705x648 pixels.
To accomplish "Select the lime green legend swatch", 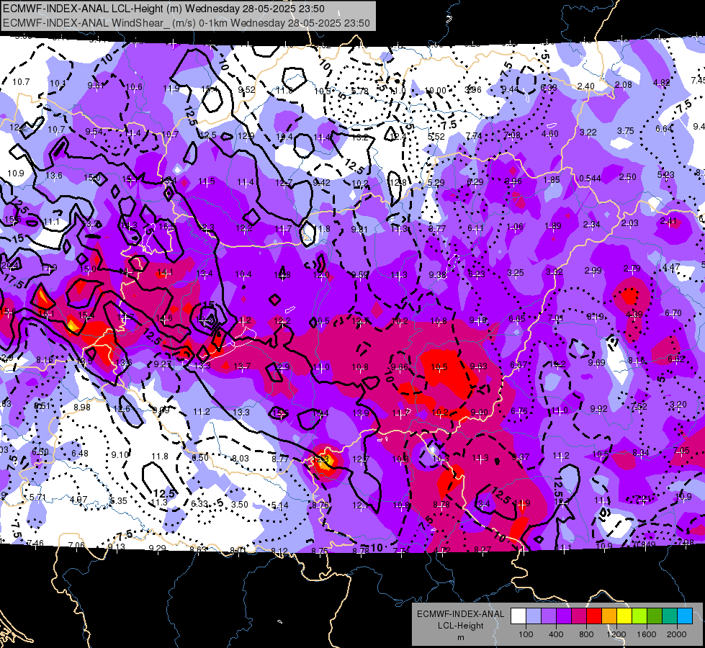I will (639, 616).
